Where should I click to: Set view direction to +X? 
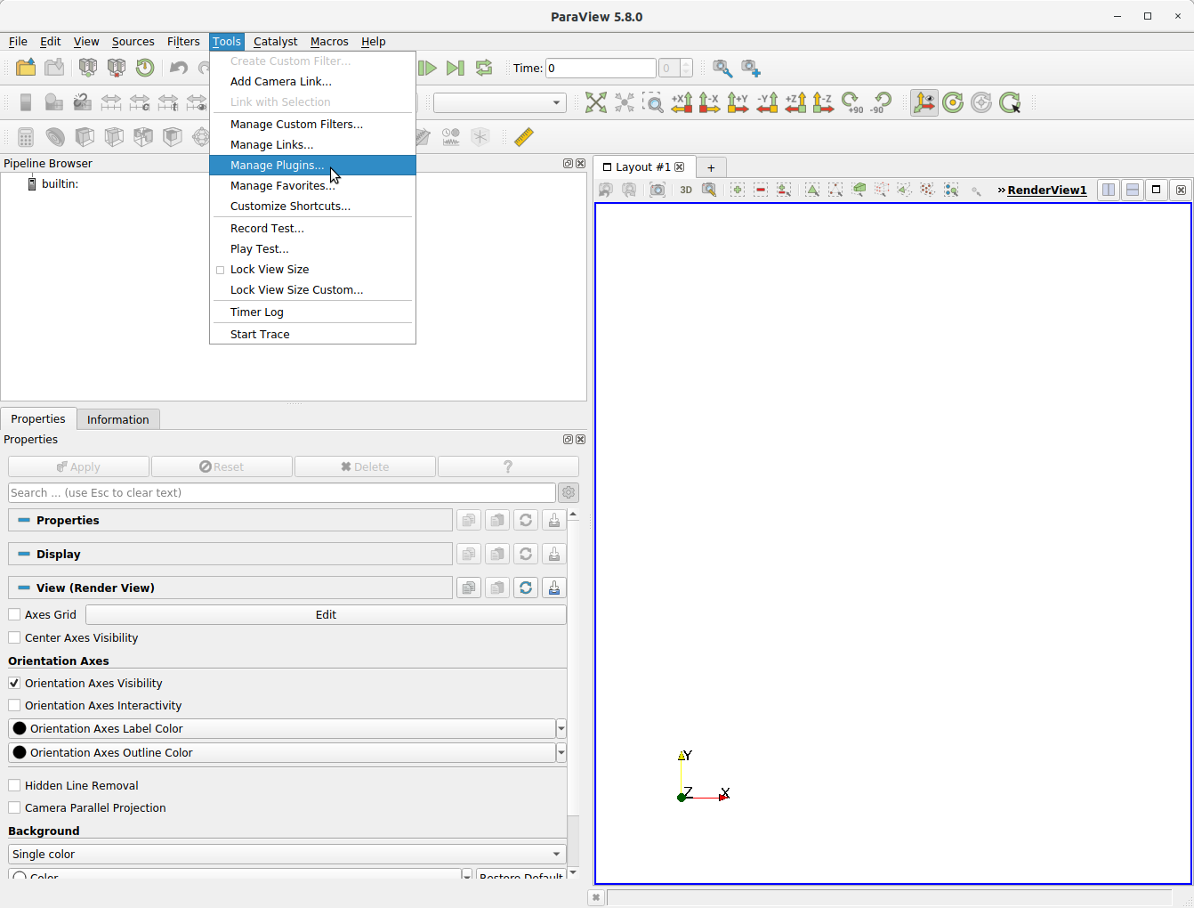(x=682, y=102)
